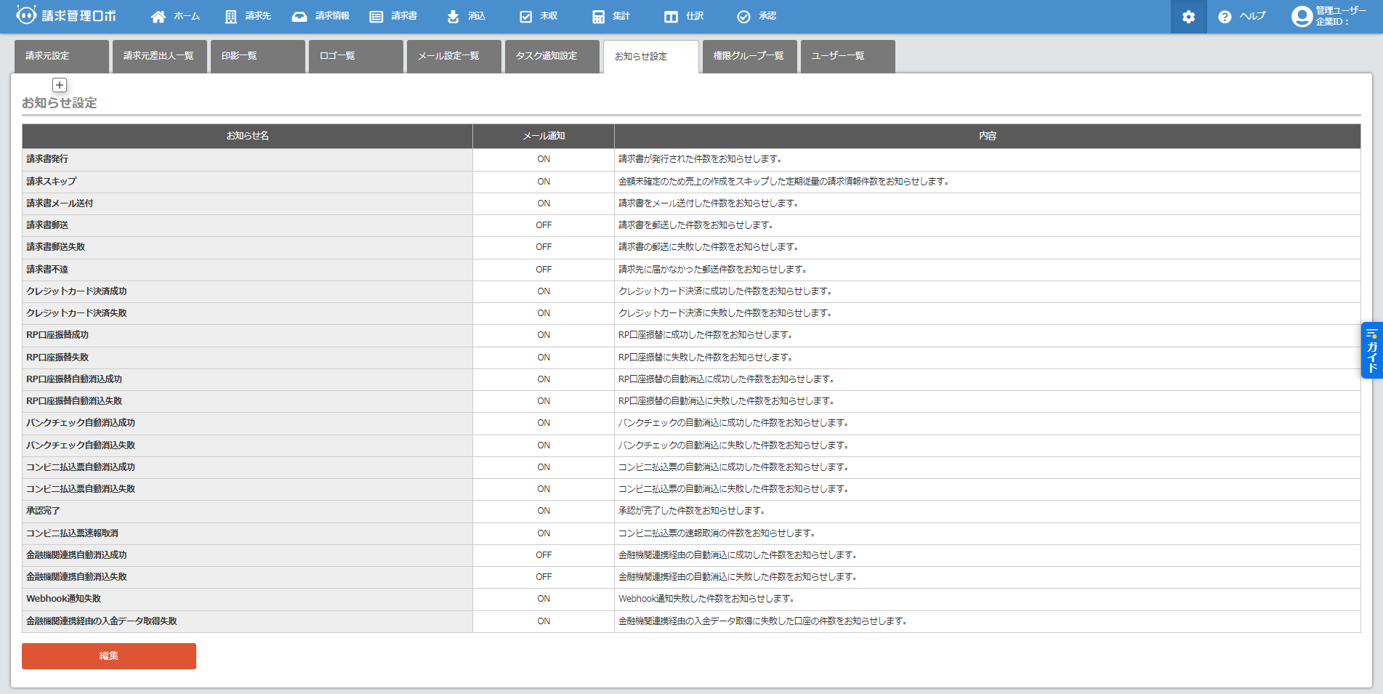Click the 請求管理ロボ logo
1383x694 pixels.
(x=66, y=15)
